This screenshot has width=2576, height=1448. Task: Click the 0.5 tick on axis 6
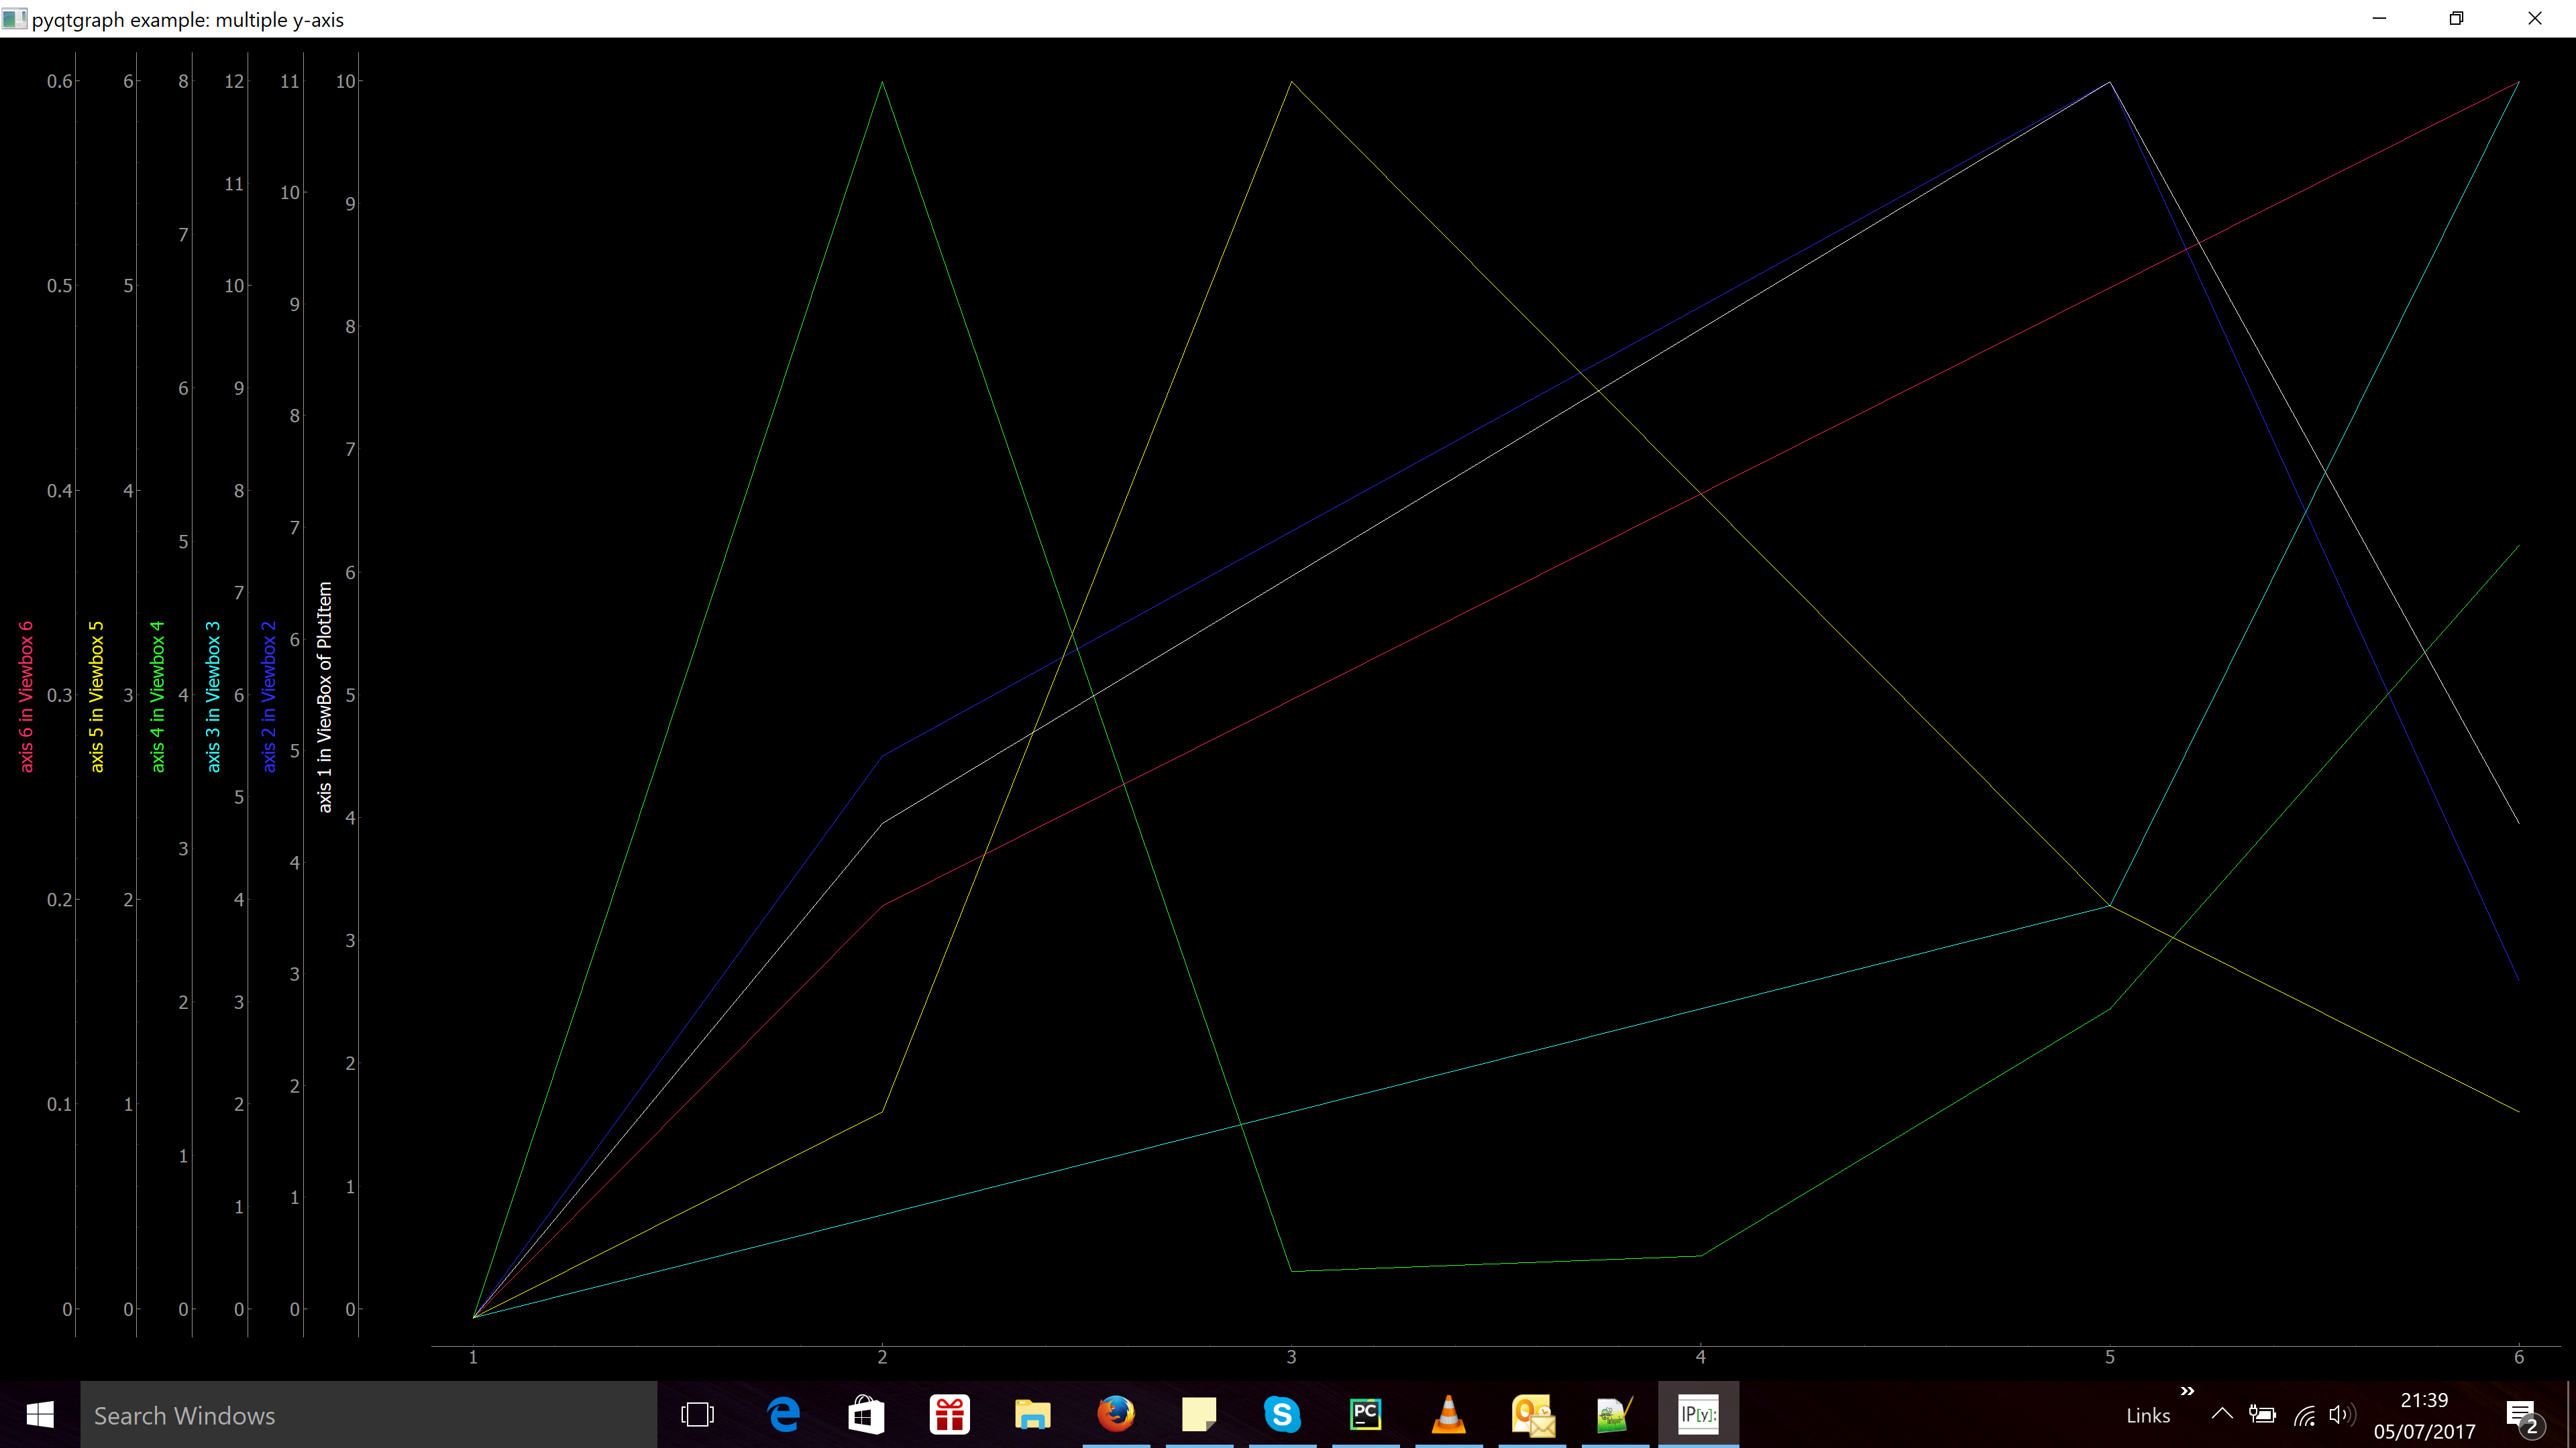click(x=59, y=286)
